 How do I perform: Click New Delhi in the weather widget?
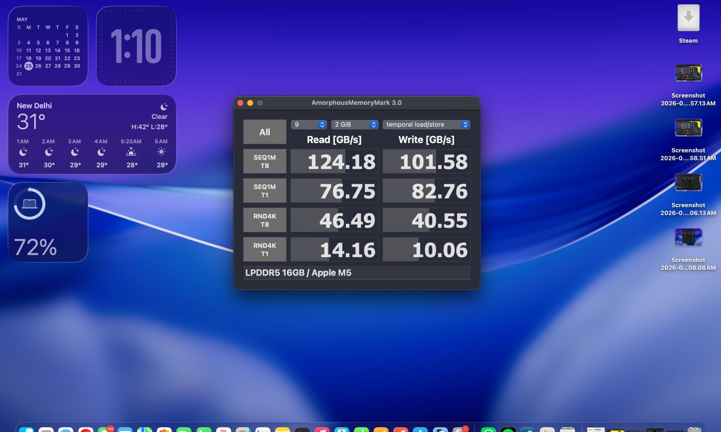click(x=34, y=106)
